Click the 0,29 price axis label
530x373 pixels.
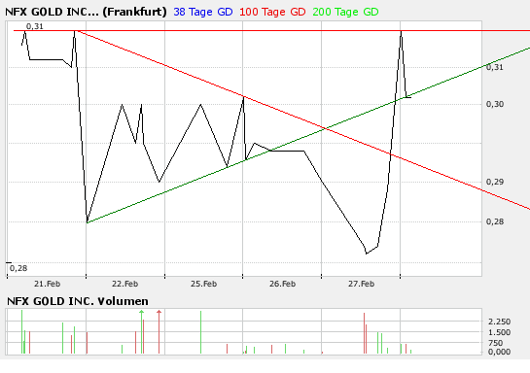(x=495, y=182)
